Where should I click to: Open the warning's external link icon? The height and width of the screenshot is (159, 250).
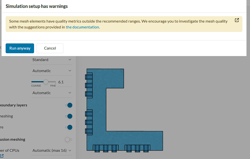pos(237,20)
